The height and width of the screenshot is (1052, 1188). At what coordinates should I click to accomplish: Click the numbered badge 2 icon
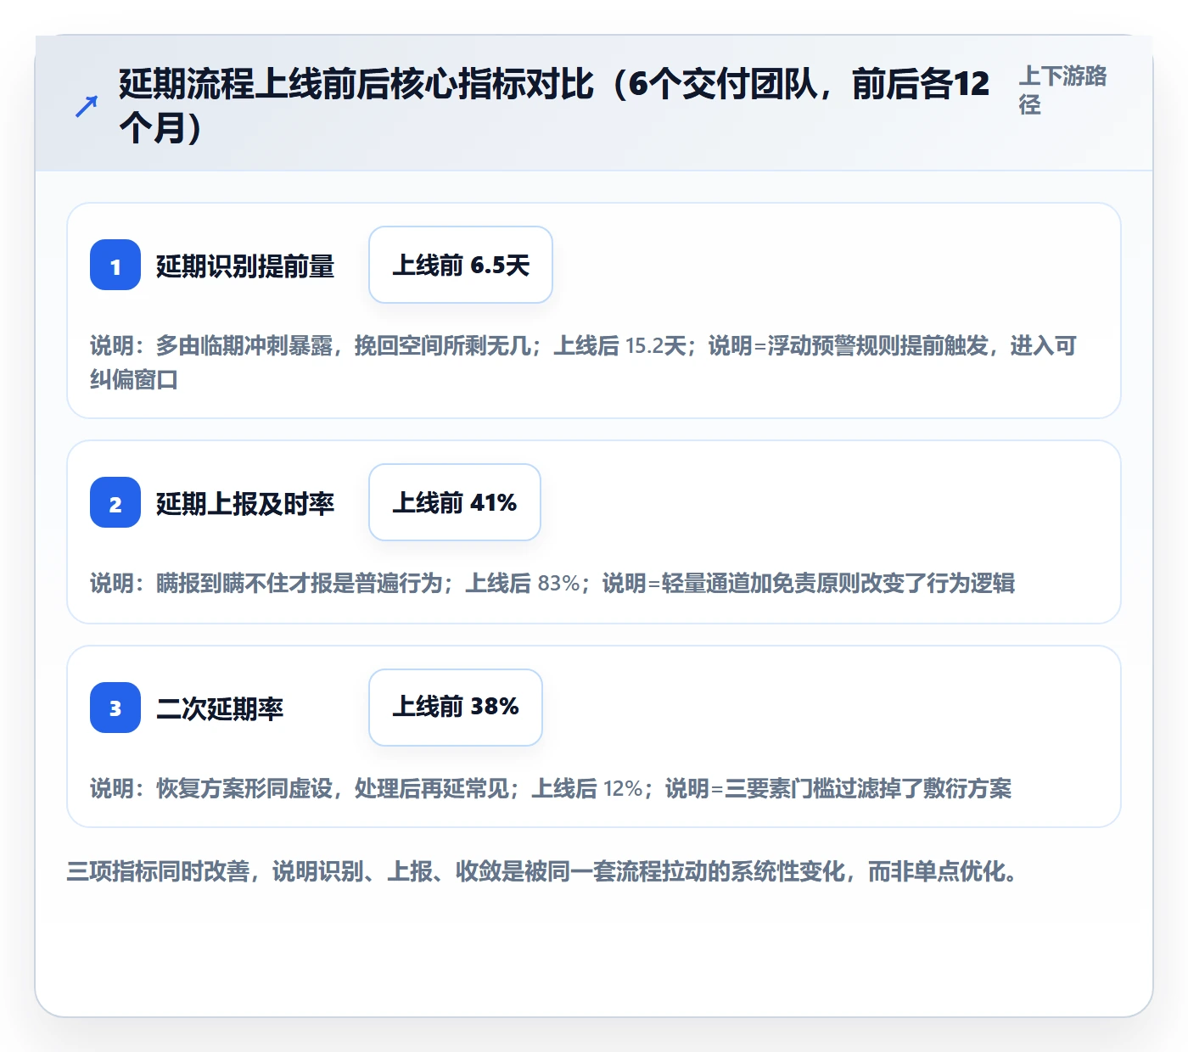(115, 502)
